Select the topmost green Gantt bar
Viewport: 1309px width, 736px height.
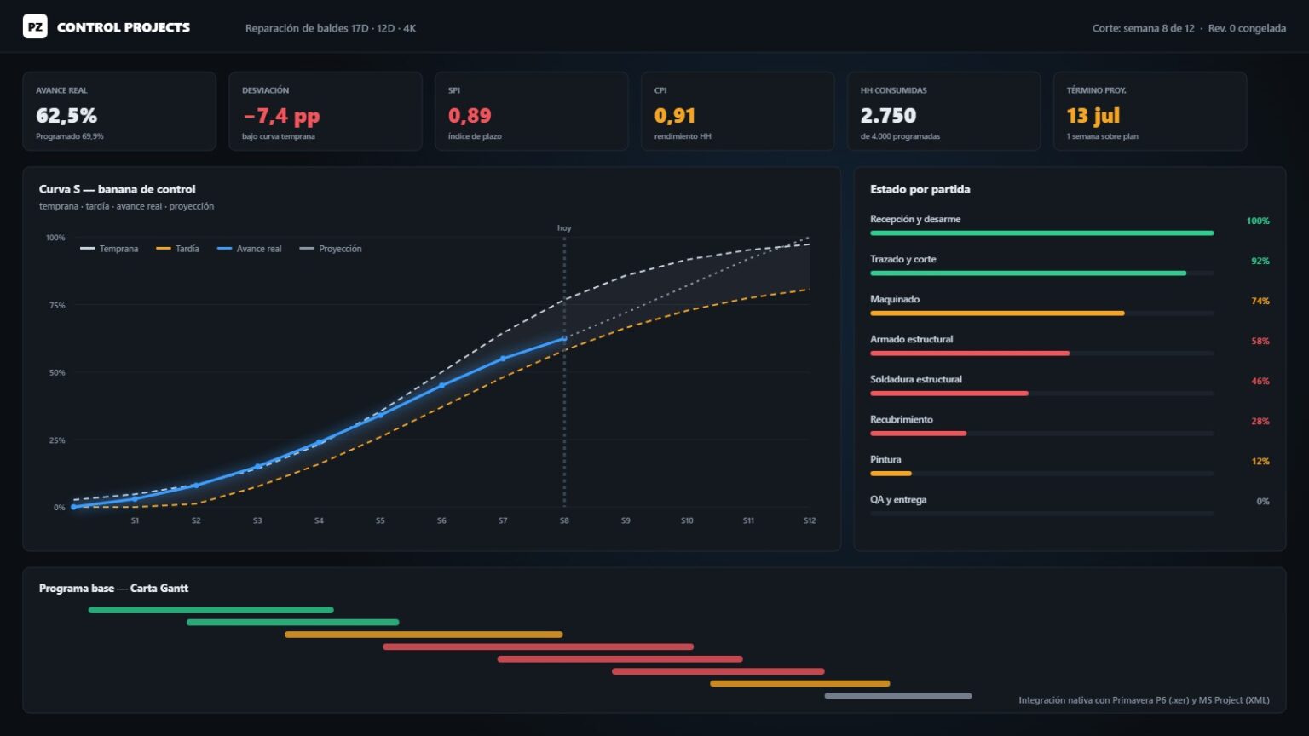coord(211,610)
